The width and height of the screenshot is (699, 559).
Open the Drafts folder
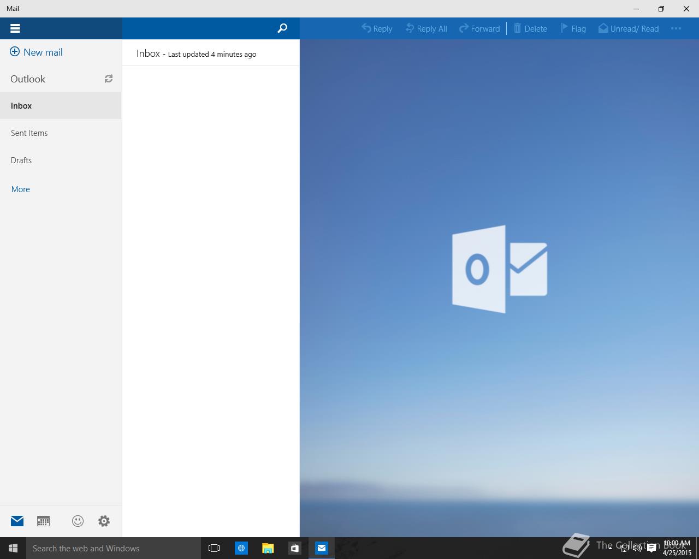[x=61, y=160]
